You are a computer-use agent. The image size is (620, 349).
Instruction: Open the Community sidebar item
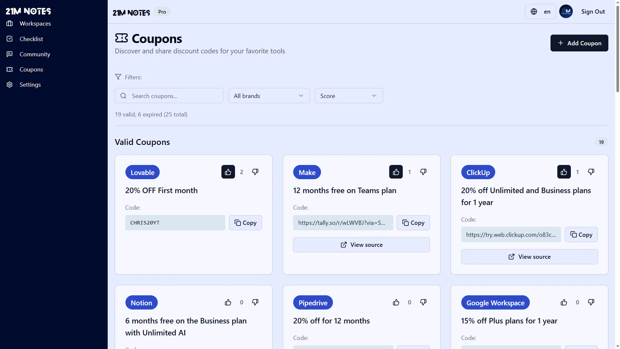pos(35,54)
